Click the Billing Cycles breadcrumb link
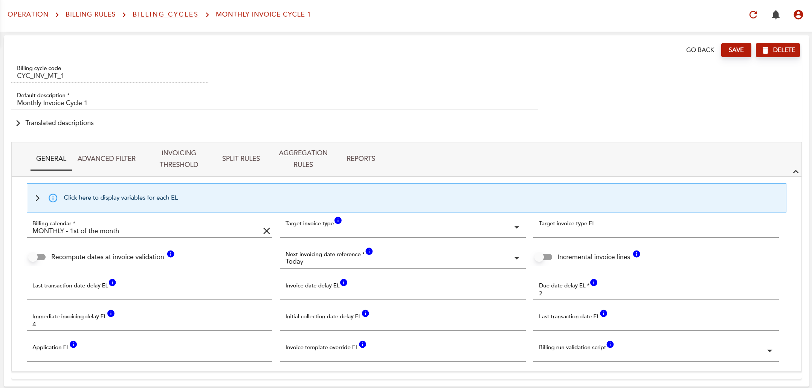 coord(165,14)
